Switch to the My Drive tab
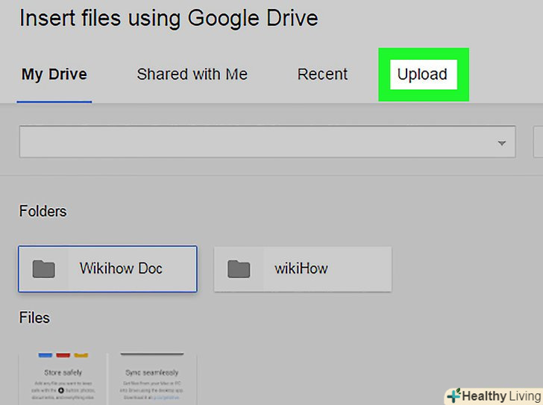This screenshot has width=543, height=405. pyautogui.click(x=54, y=75)
